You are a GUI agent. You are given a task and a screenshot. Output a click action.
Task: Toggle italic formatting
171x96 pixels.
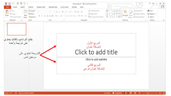click(x=42, y=16)
